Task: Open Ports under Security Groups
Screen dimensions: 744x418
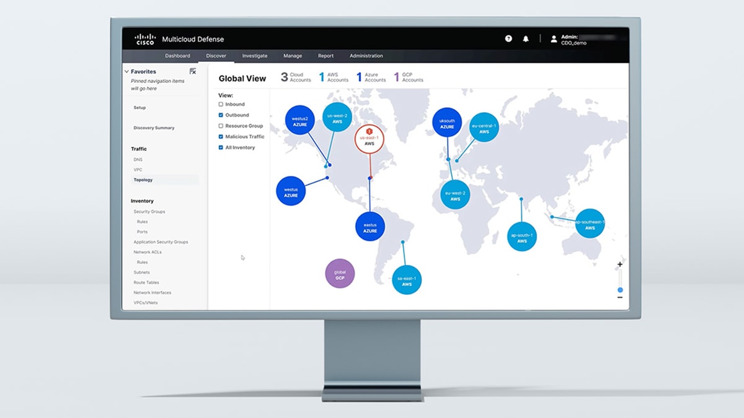Action: pos(142,232)
